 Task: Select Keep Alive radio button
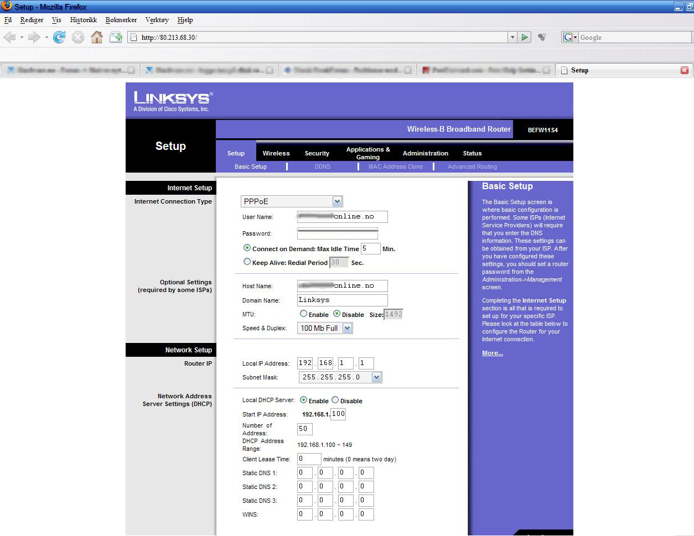pyautogui.click(x=247, y=262)
